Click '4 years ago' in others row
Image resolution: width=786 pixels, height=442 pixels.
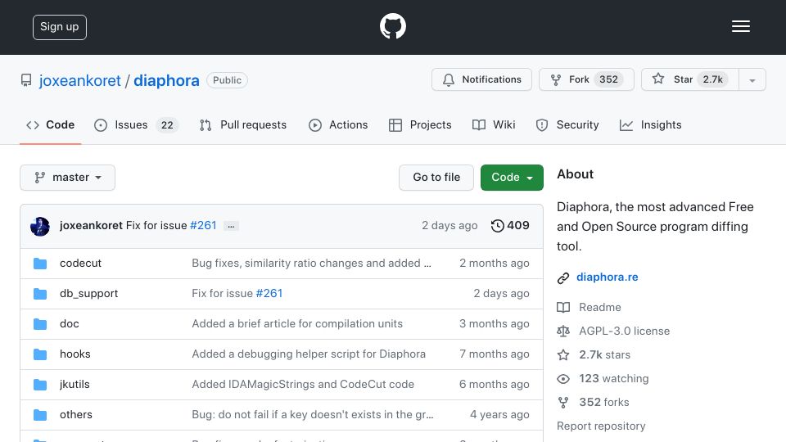pos(499,414)
